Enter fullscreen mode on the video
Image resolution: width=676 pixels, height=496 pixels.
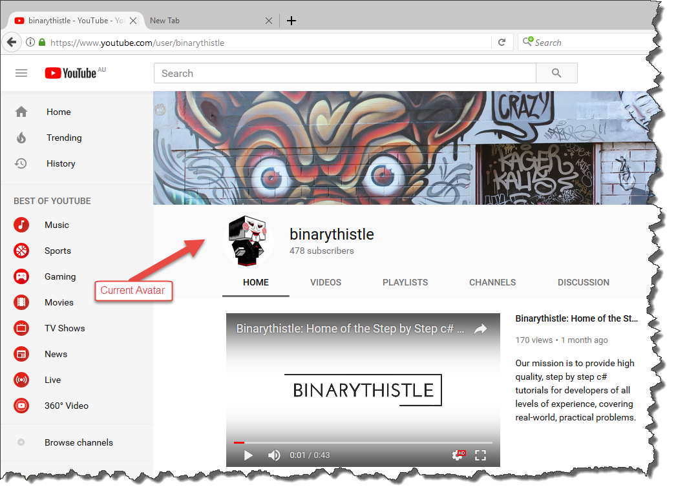(x=480, y=455)
